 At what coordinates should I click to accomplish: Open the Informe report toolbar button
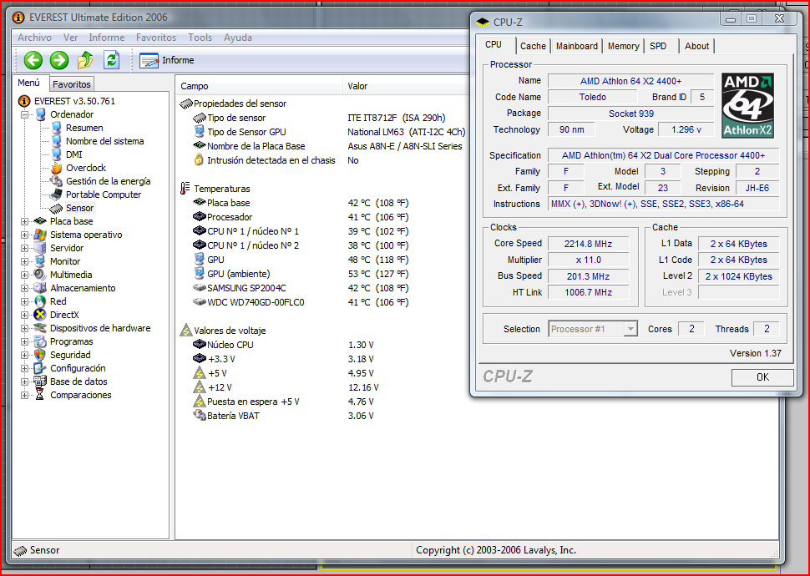[167, 60]
